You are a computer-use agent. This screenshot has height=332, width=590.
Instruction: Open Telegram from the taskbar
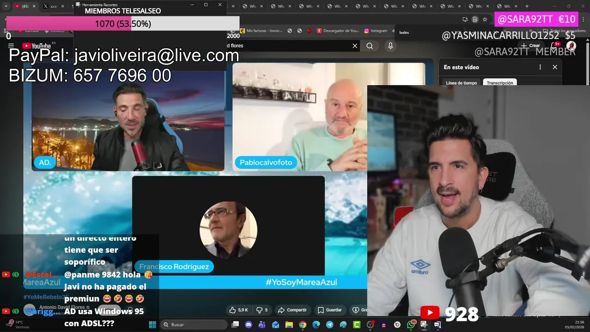[330, 325]
